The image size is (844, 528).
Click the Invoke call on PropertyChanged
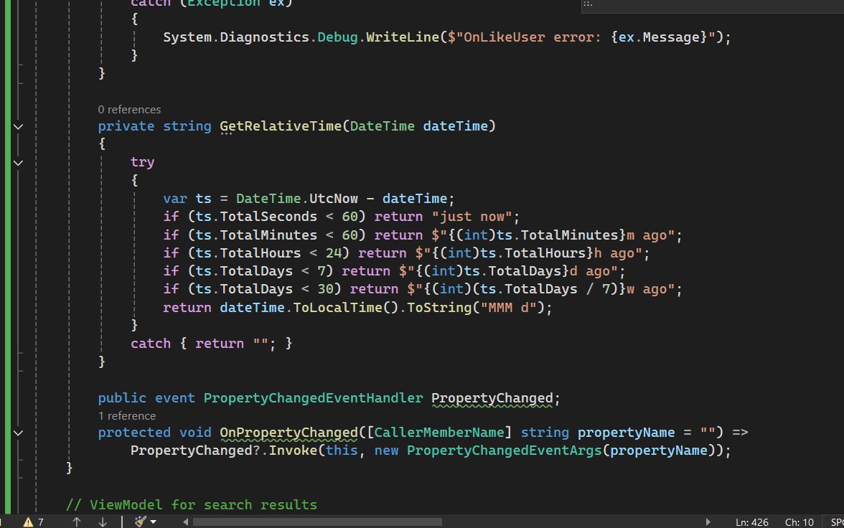[x=293, y=451]
